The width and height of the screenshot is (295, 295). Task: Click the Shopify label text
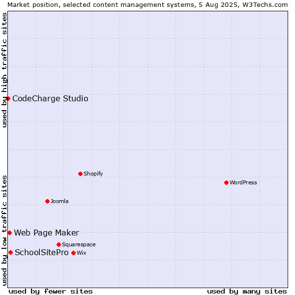[93, 174]
